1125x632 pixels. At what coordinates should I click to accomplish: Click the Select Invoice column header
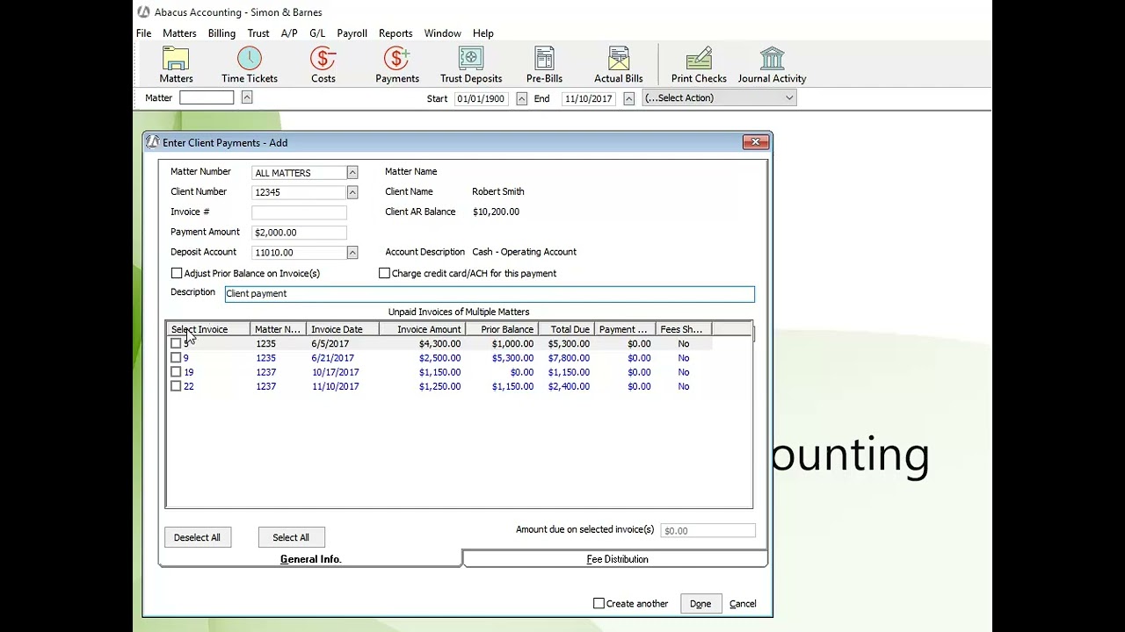[208, 329]
